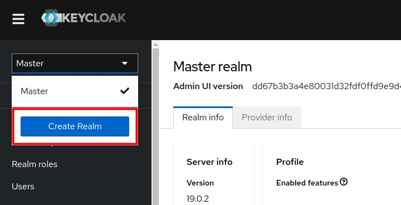Image resolution: width=401 pixels, height=205 pixels.
Task: Open the Master realm selector dropdown
Action: coord(75,63)
